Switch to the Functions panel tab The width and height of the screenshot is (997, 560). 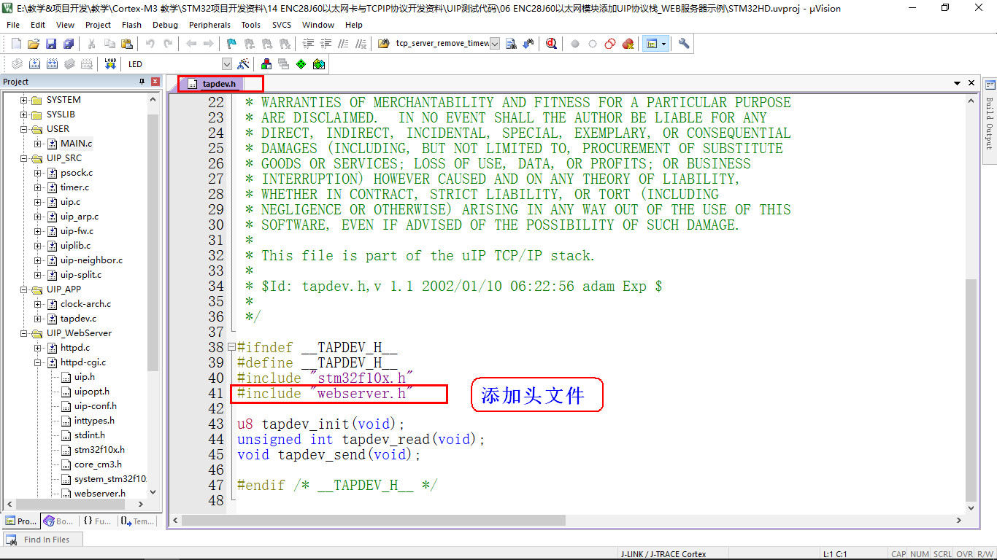(97, 521)
